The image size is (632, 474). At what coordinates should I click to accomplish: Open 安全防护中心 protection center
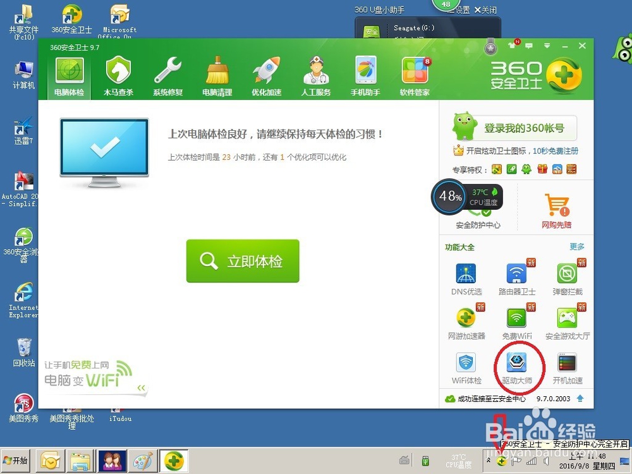pos(478,225)
